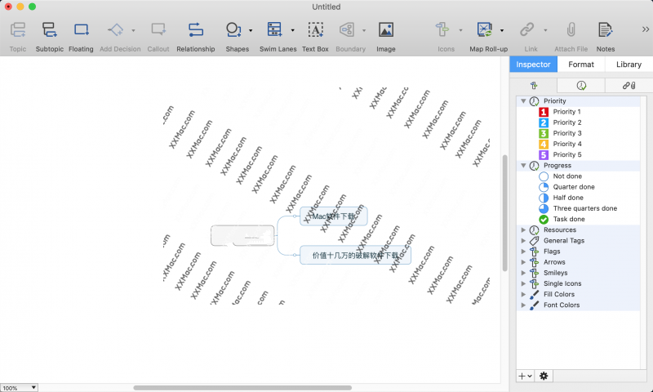
Task: Click the horizontal canvas scrollbar
Action: [x=242, y=388]
